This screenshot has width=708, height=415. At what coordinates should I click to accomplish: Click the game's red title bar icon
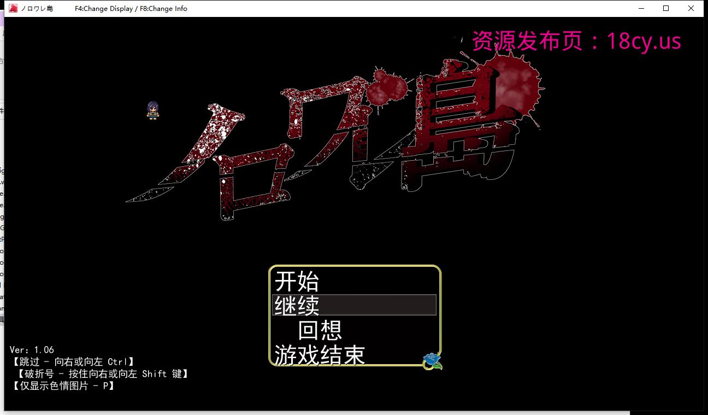coord(13,8)
